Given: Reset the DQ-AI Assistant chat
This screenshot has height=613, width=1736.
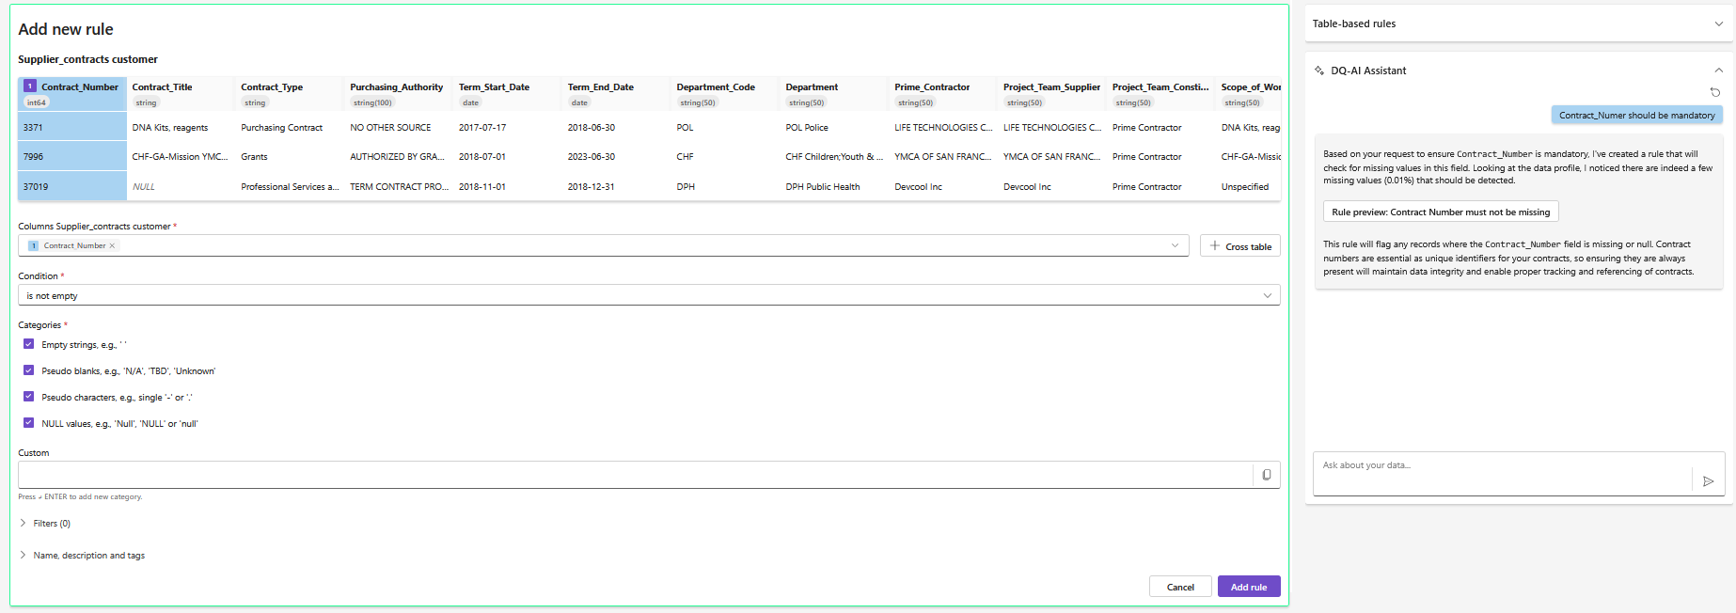Looking at the screenshot, I should (1714, 92).
